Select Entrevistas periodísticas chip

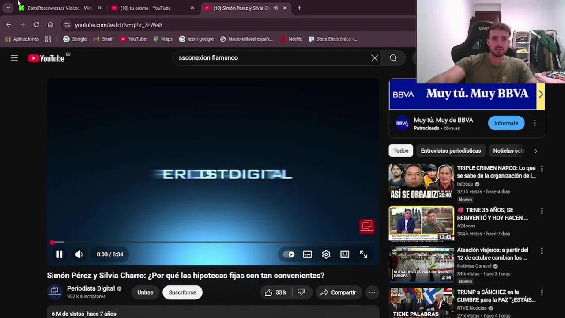[x=451, y=151]
